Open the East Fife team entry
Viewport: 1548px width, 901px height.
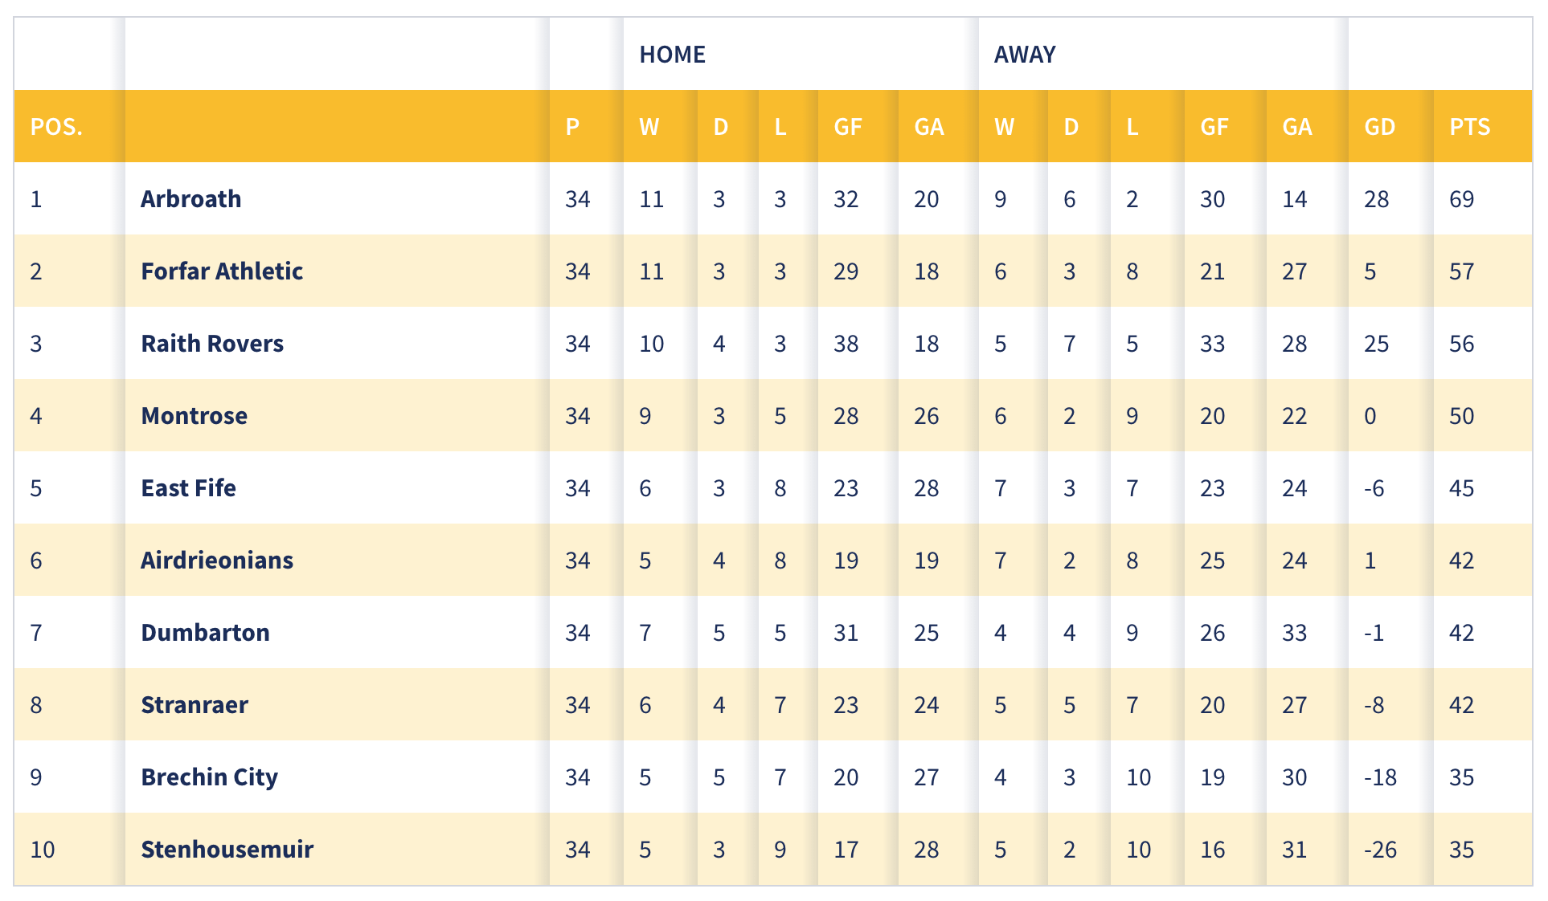point(188,488)
